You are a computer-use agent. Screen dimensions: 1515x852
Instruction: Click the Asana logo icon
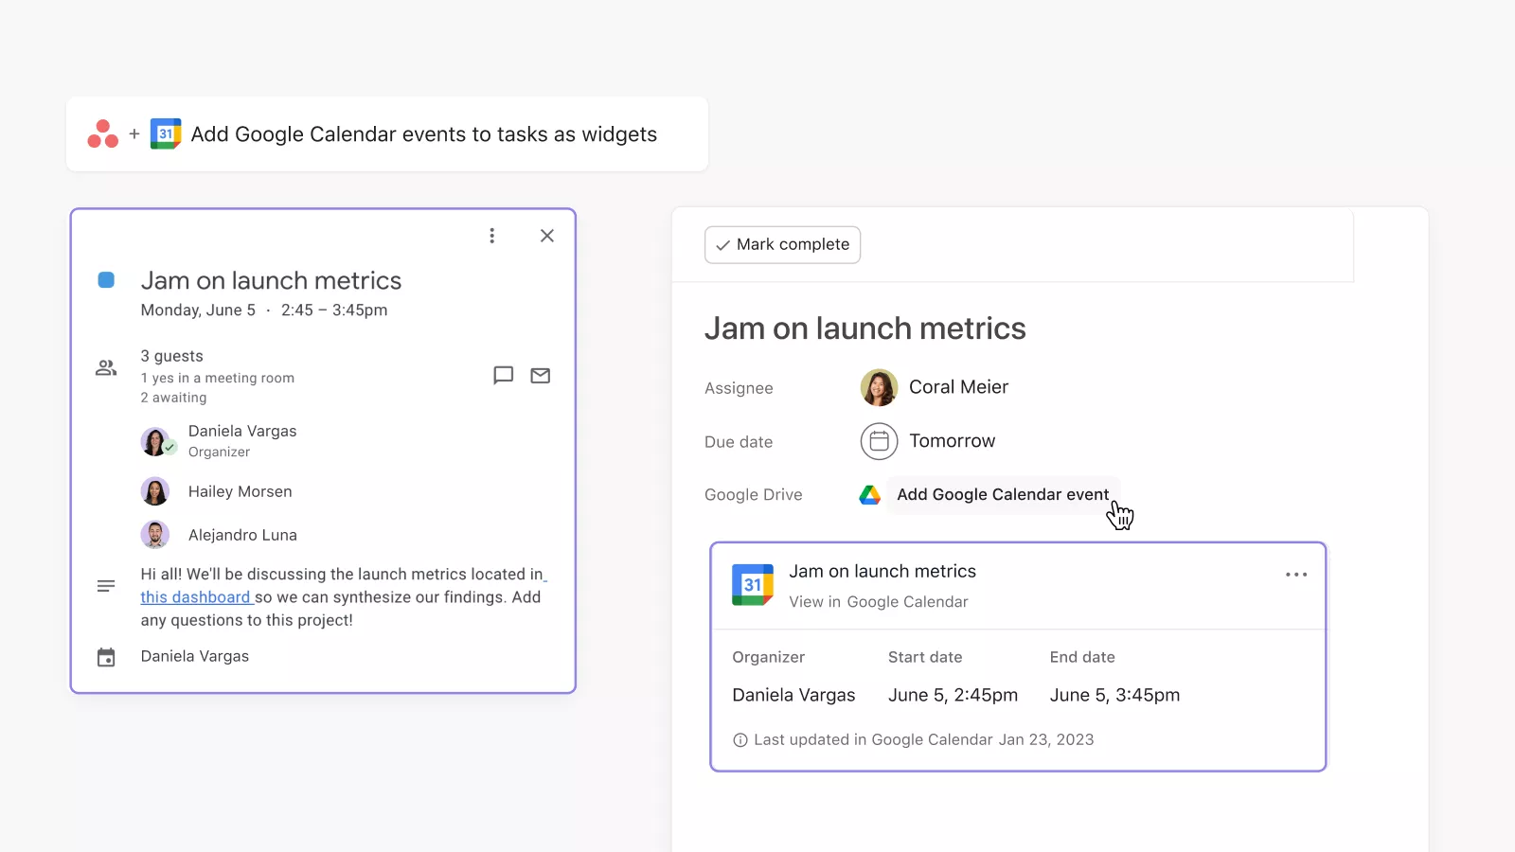point(103,134)
